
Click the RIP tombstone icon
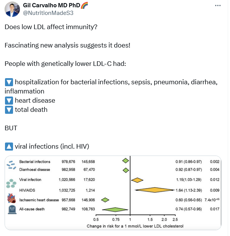12,209
